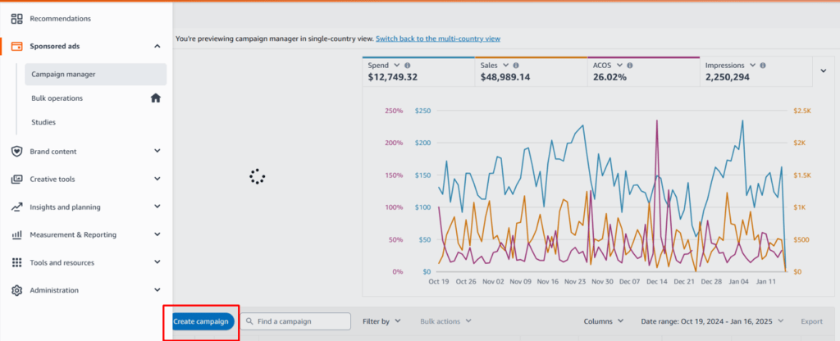Click the Insights and planning chart icon

[16, 207]
